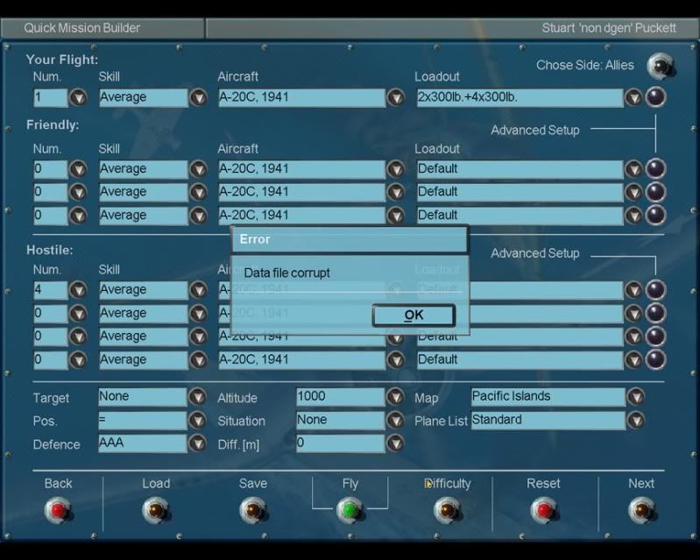Open Friendly third row Num. dropdown arrow

[x=79, y=216]
